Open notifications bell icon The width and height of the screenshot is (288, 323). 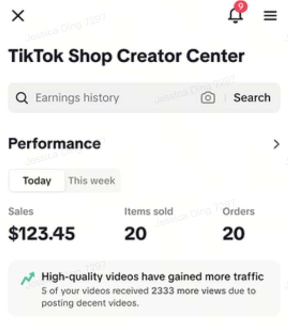point(235,16)
